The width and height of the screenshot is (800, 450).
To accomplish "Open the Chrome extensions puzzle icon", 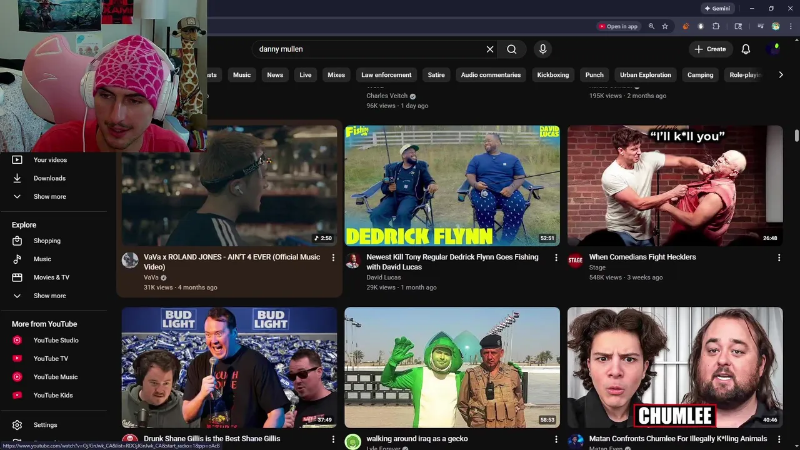I will click(x=716, y=26).
